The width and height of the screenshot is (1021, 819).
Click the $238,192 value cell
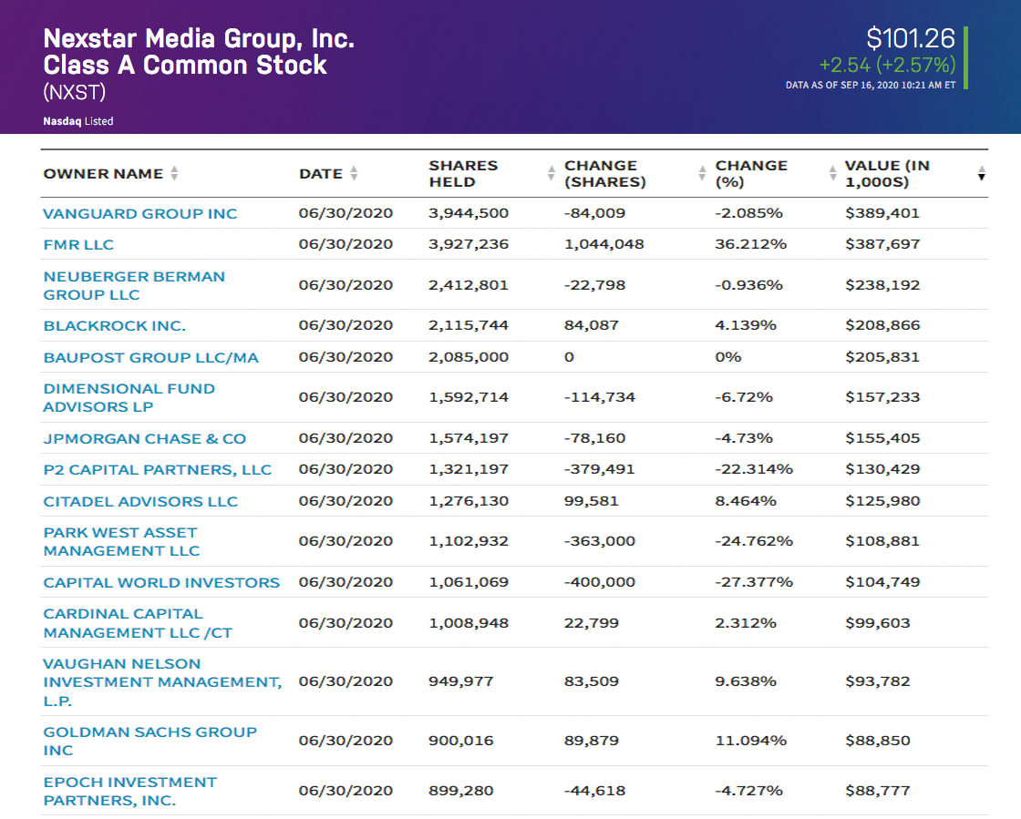[882, 285]
